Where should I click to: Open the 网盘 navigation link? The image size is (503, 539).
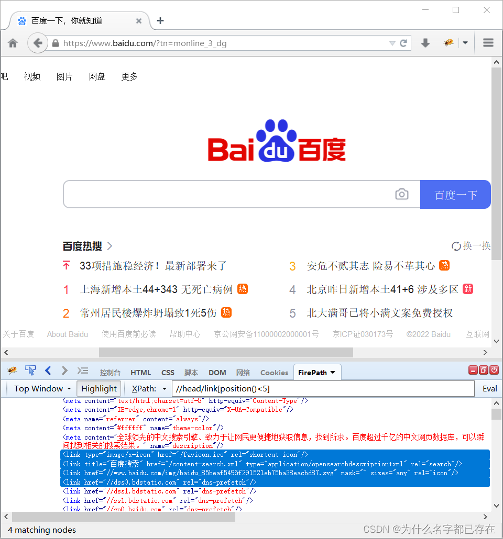(97, 76)
